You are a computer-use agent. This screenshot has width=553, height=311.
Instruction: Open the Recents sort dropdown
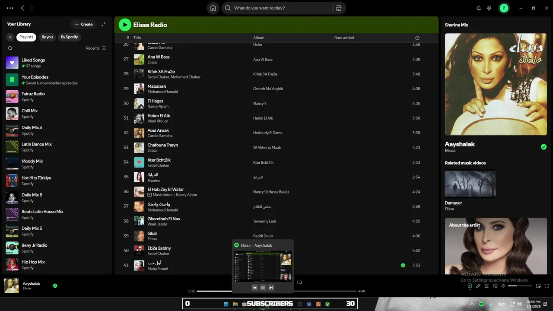pyautogui.click(x=96, y=48)
